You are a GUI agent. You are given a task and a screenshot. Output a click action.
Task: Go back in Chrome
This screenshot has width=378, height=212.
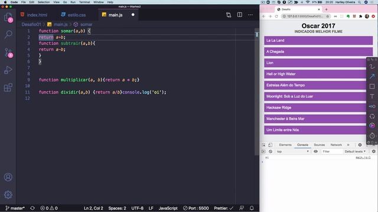pos(264,16)
